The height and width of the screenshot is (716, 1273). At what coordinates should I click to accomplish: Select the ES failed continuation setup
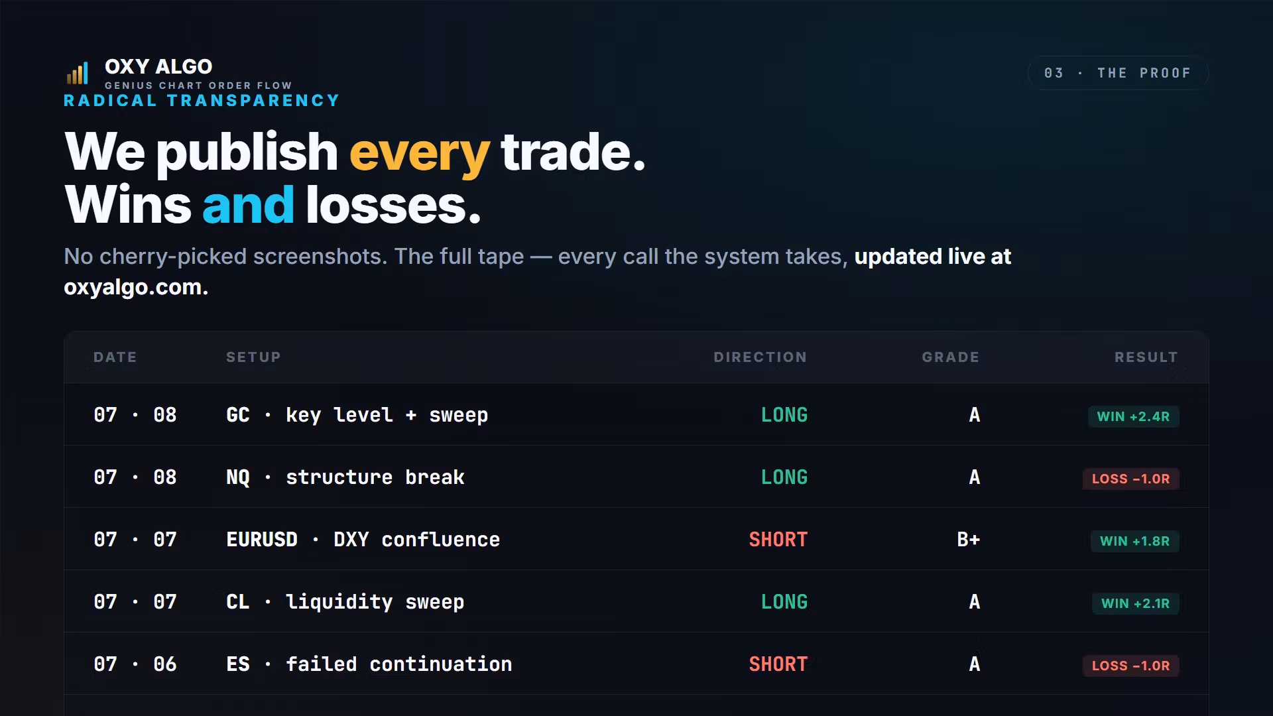pos(369,664)
